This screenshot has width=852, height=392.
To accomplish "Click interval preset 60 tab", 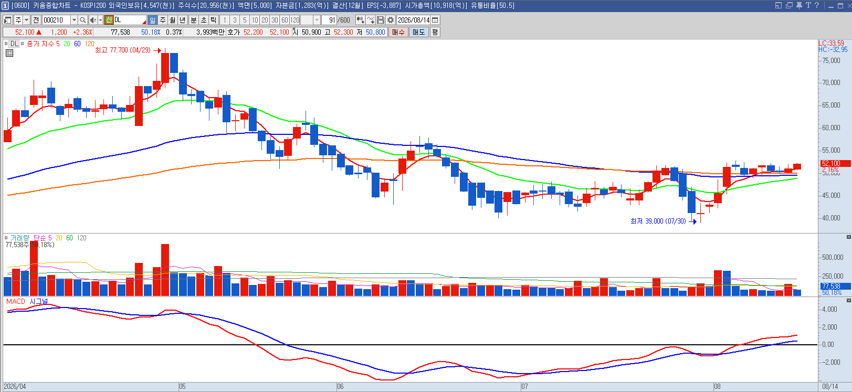I will [285, 20].
